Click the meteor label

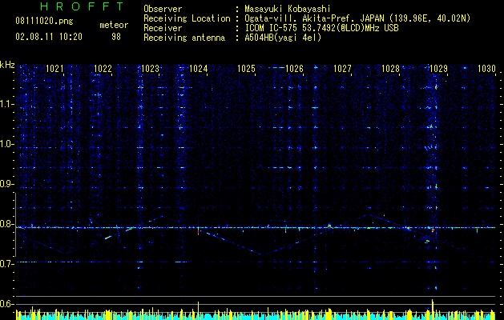pyautogui.click(x=114, y=25)
